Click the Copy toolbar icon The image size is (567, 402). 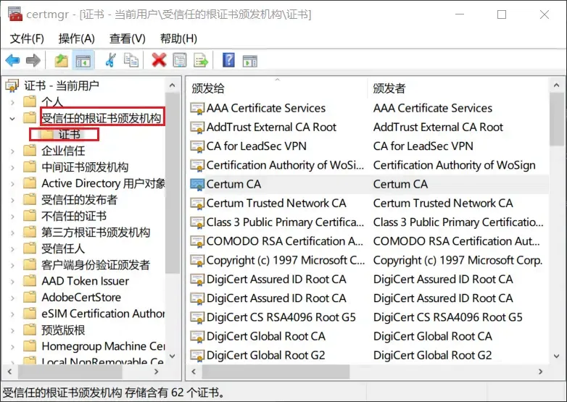tap(131, 60)
